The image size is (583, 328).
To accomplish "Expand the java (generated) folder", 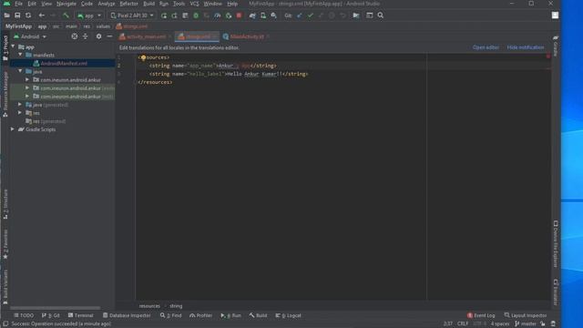I will coord(20,105).
